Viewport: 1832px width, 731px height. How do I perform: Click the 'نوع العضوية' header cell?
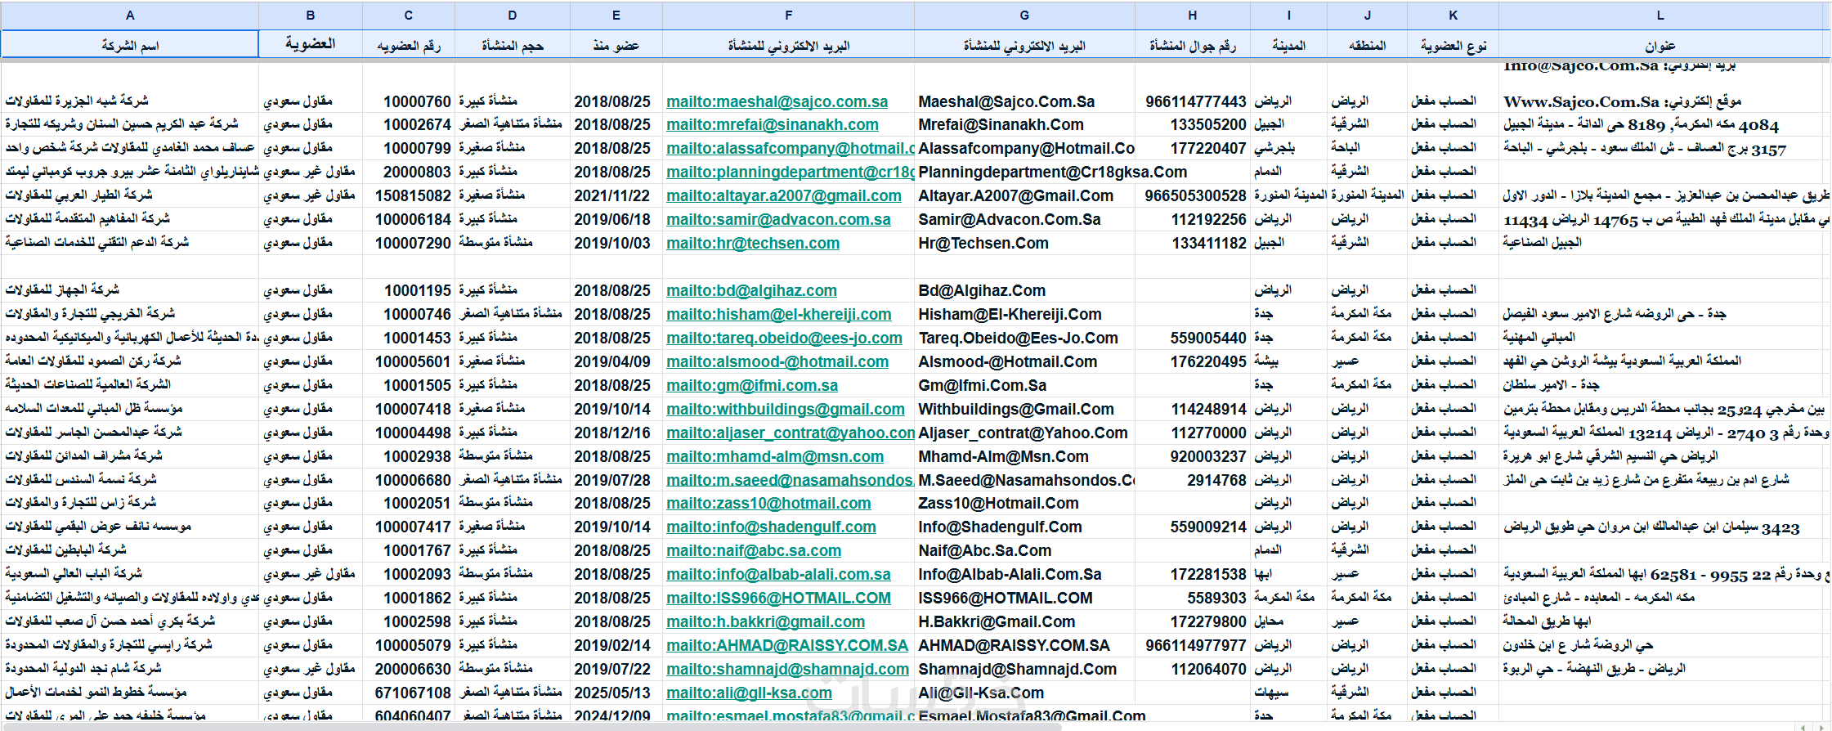pos(1453,46)
